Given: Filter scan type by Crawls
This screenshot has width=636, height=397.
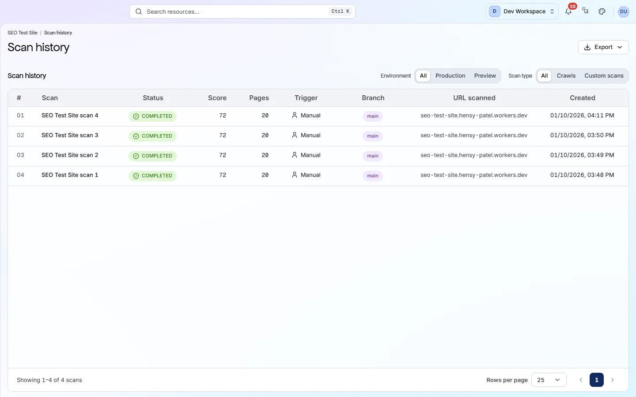Looking at the screenshot, I should tap(566, 76).
